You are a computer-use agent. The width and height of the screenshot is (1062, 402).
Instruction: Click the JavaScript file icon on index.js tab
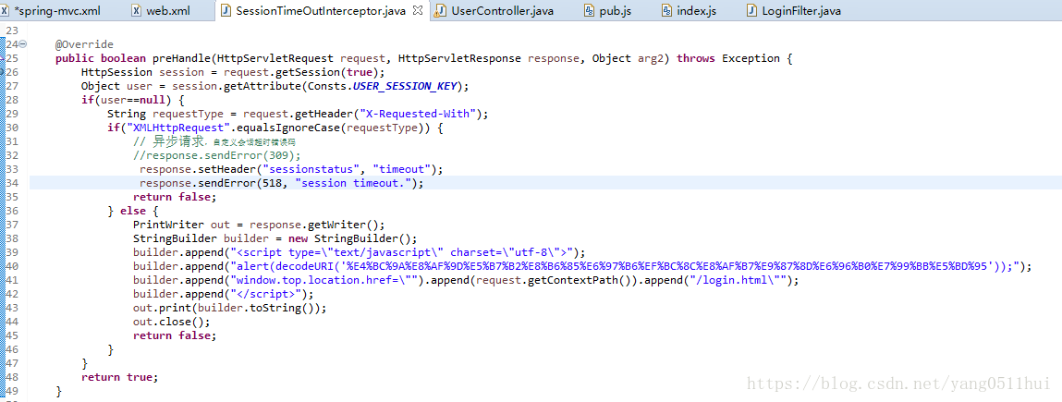pos(666,11)
